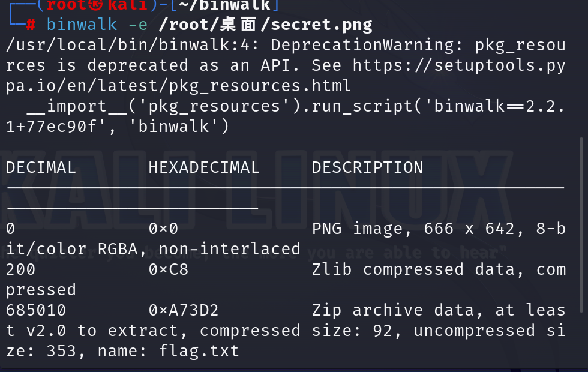Click the red # prompt symbol
The width and height of the screenshot is (588, 372).
(x=31, y=25)
